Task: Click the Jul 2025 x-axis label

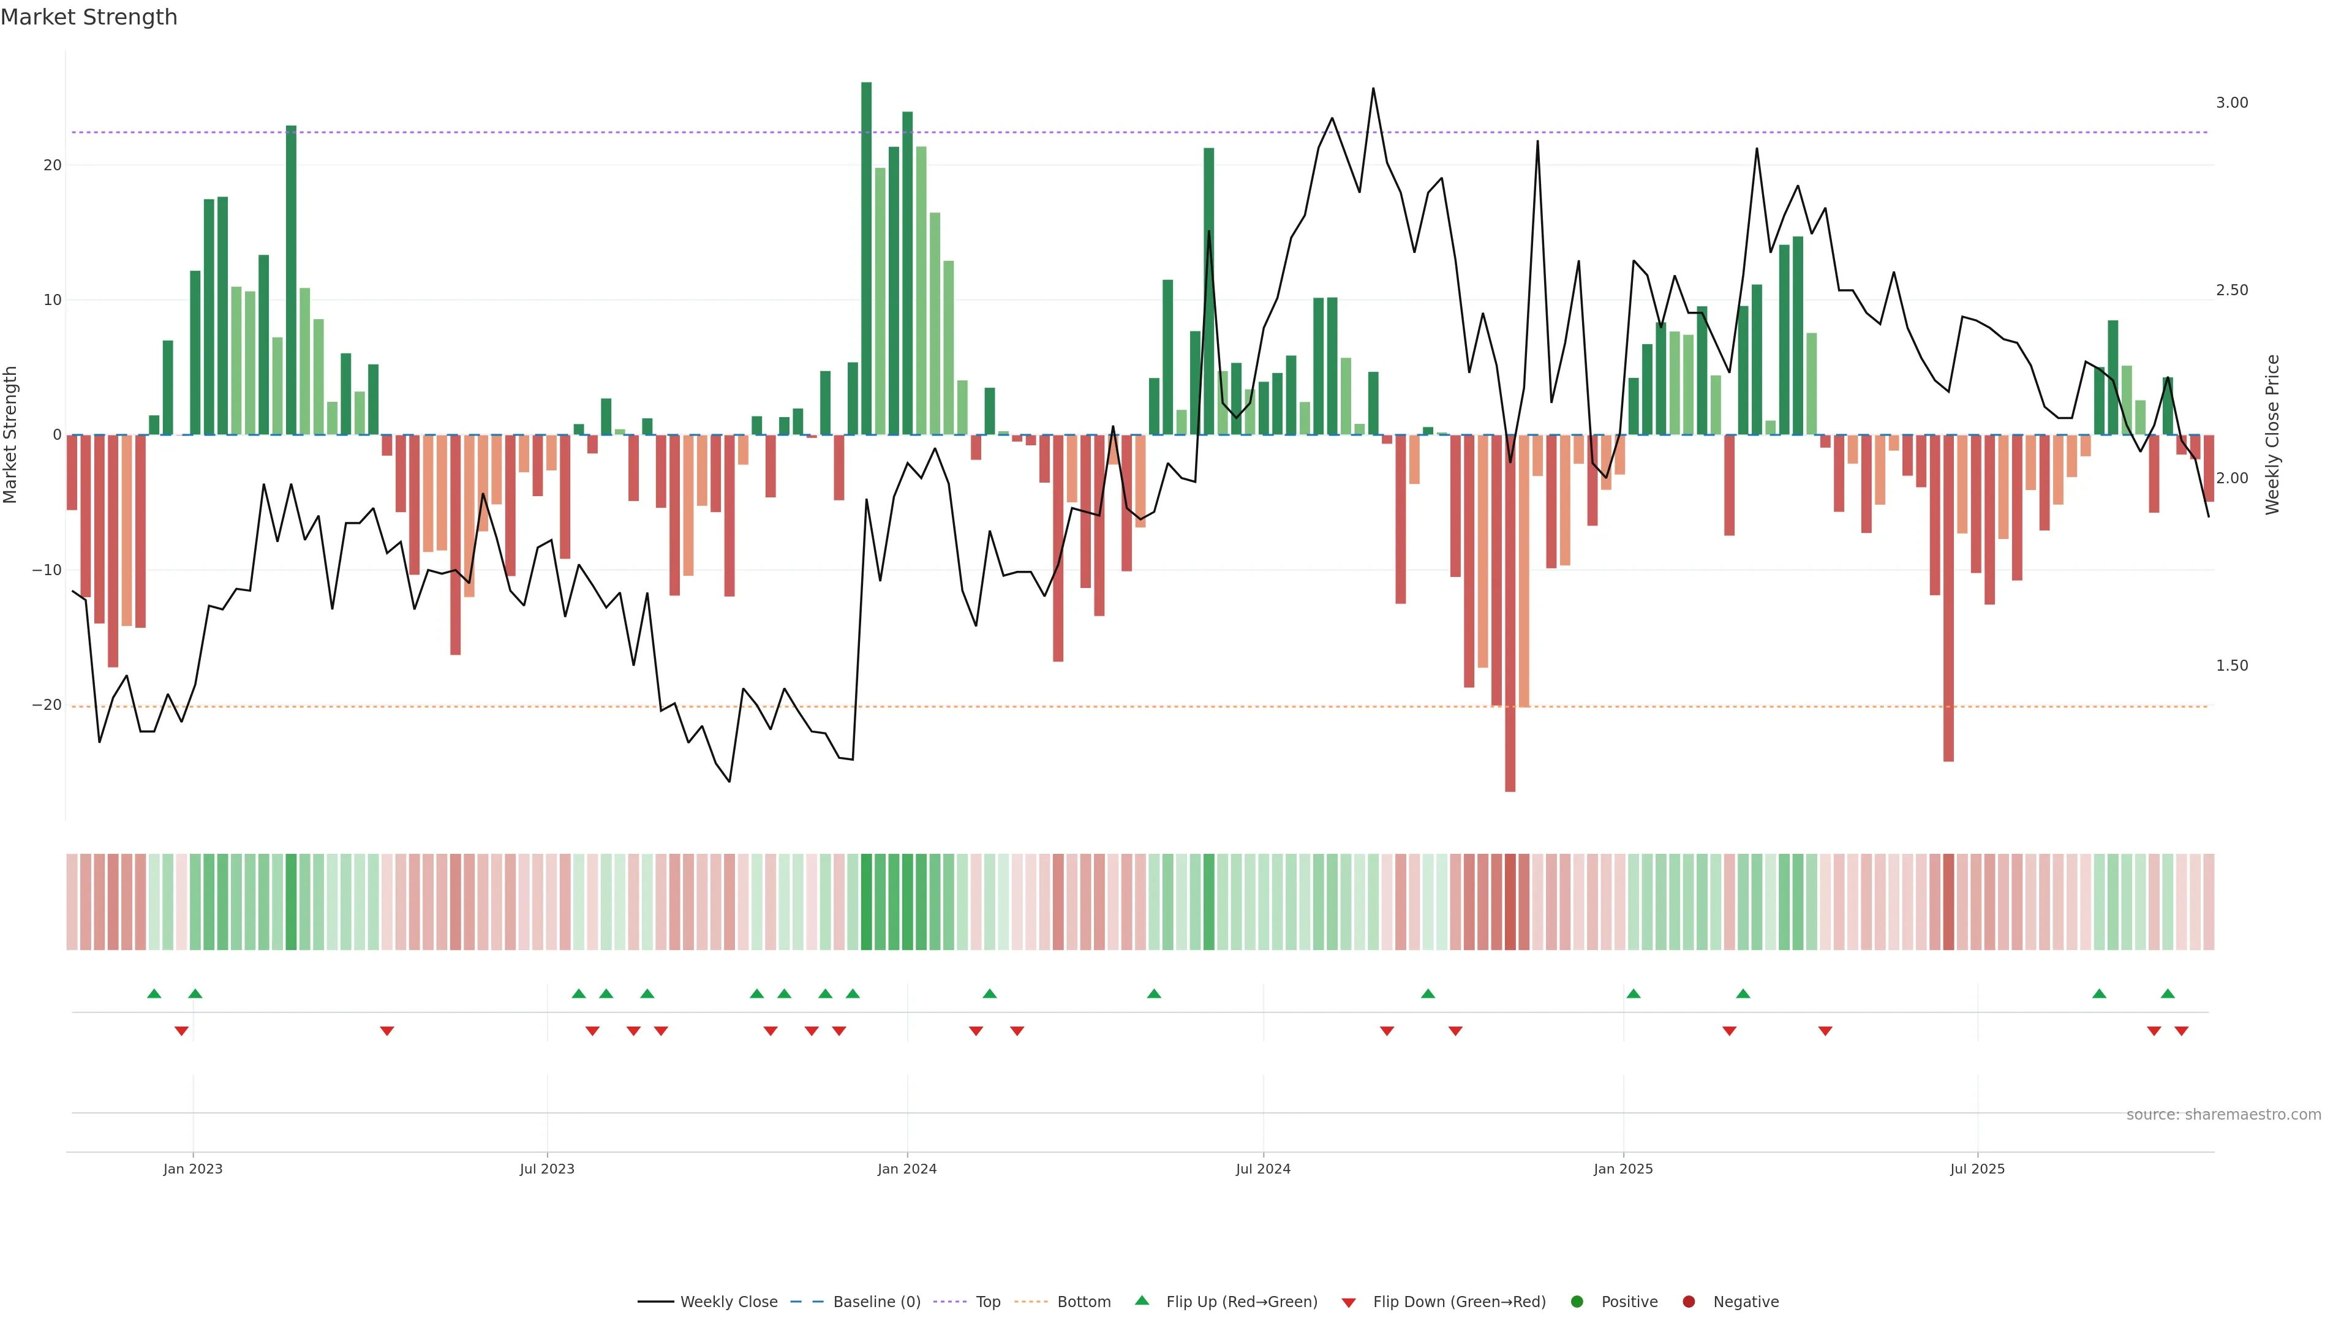Action: click(x=1977, y=1169)
